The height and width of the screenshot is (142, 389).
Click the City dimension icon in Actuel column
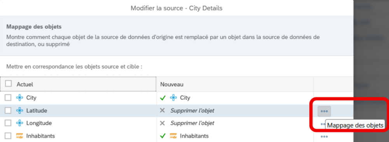click(x=19, y=98)
